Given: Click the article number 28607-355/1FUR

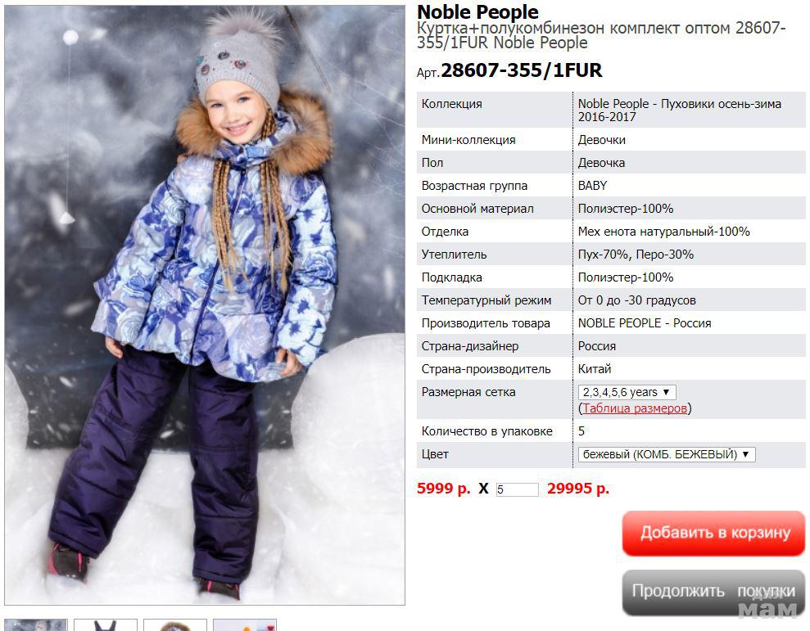Looking at the screenshot, I should tap(521, 70).
